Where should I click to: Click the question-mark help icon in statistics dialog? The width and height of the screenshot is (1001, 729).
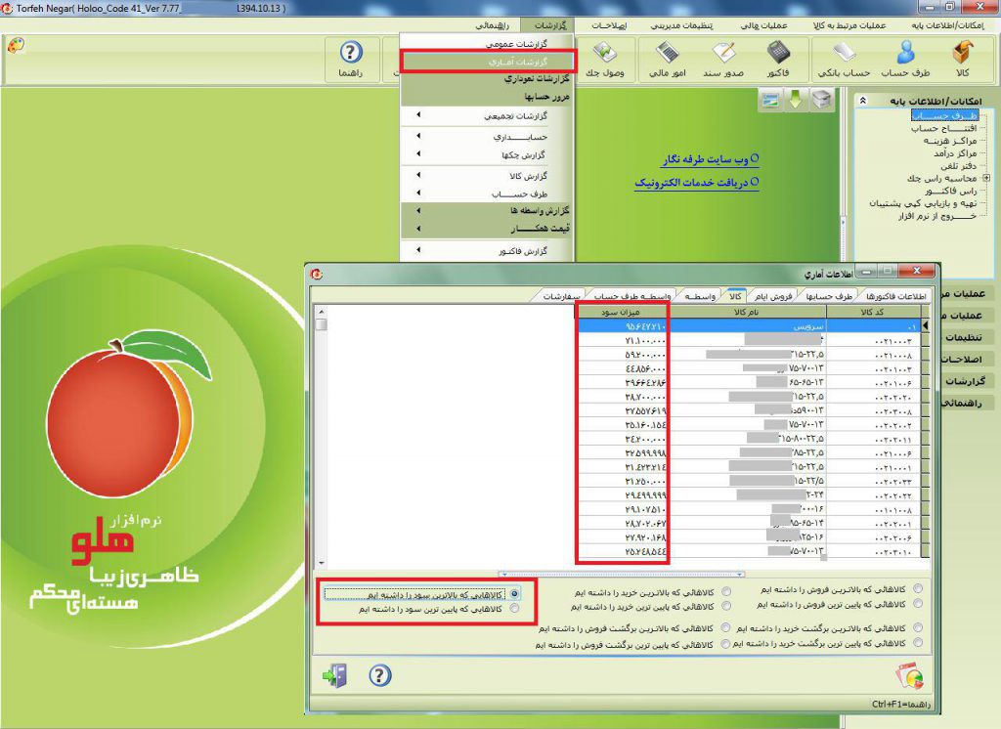point(380,674)
